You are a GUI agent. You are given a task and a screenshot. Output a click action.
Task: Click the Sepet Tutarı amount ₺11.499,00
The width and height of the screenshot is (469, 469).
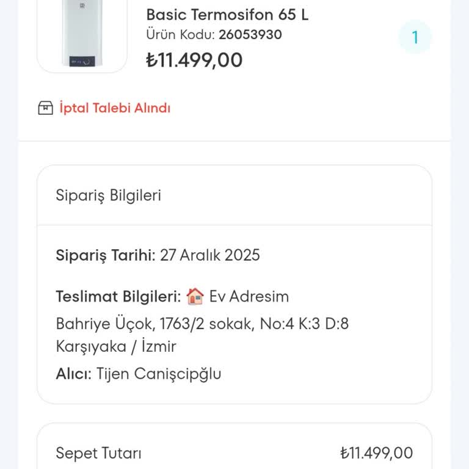click(376, 453)
